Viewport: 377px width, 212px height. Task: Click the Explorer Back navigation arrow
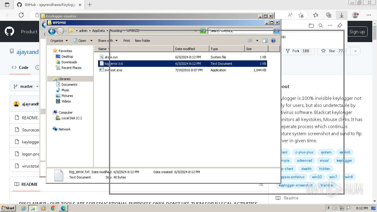click(x=52, y=31)
